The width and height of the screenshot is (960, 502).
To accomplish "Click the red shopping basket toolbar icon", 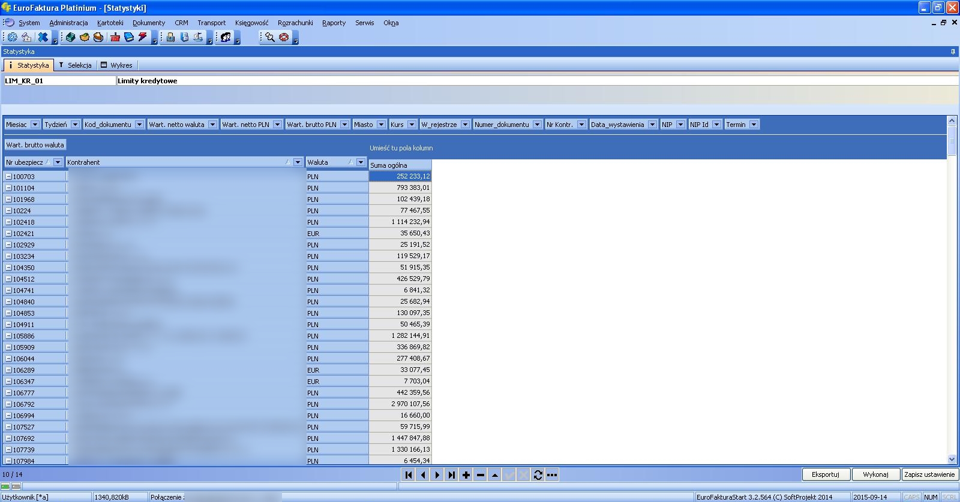I will tap(115, 37).
